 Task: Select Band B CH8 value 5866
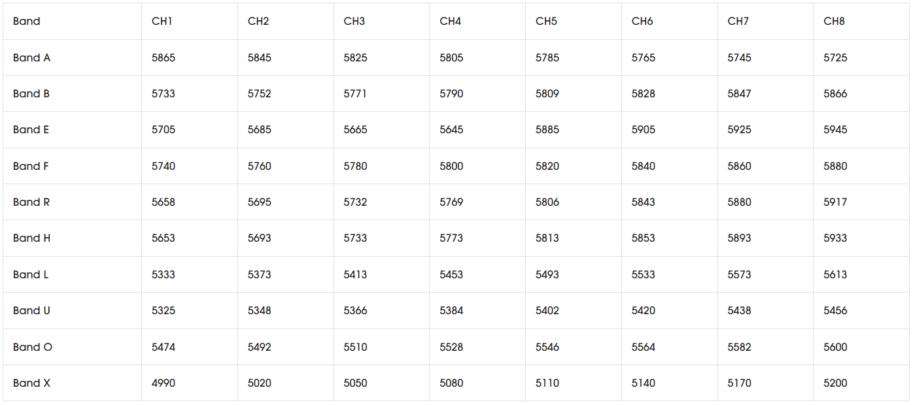pyautogui.click(x=835, y=93)
